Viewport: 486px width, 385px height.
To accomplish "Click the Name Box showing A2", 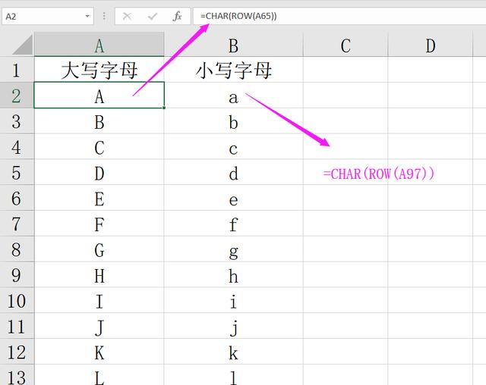I will point(48,16).
